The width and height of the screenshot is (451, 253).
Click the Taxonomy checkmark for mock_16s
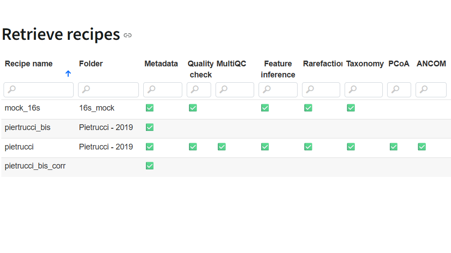(x=351, y=108)
